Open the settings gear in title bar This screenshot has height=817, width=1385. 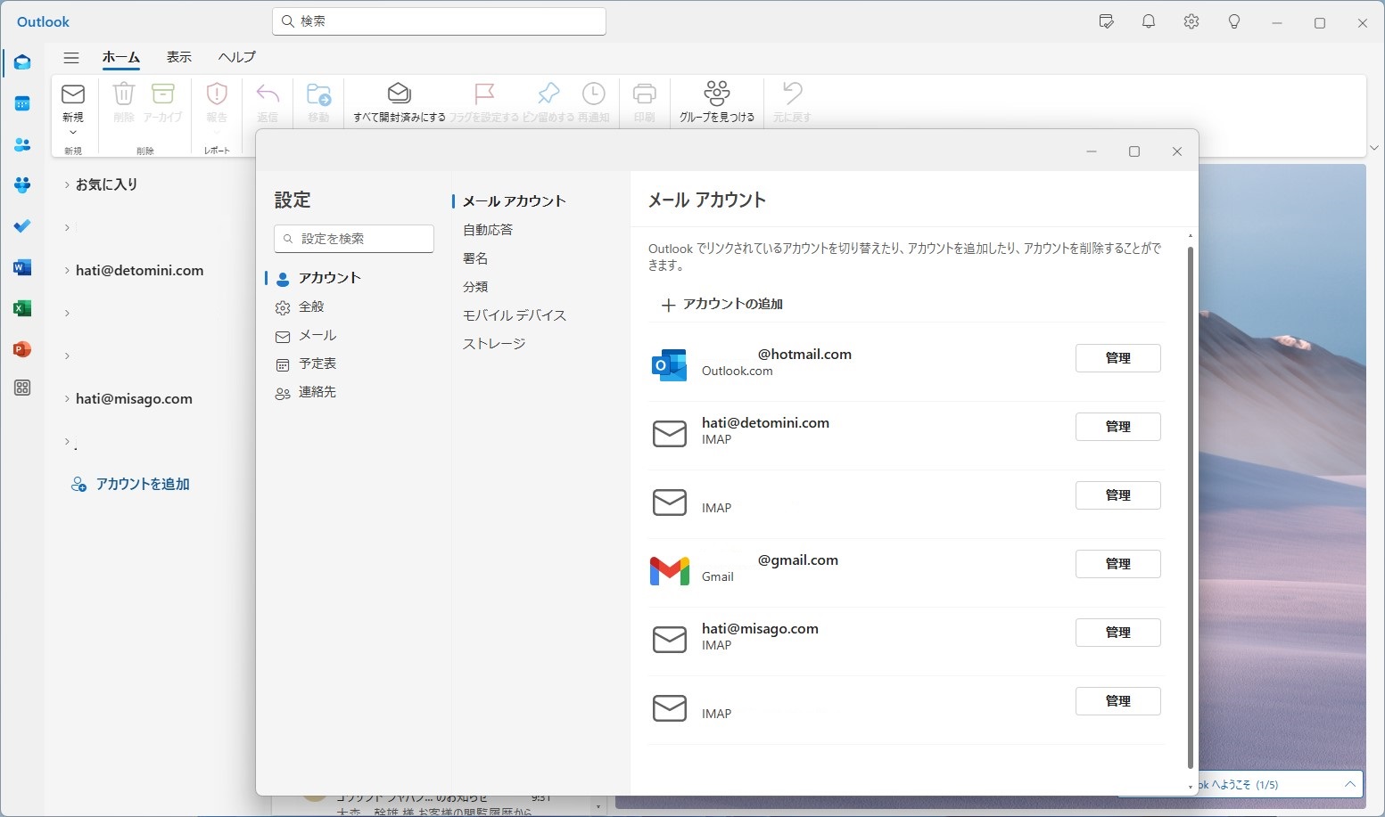[x=1191, y=22]
